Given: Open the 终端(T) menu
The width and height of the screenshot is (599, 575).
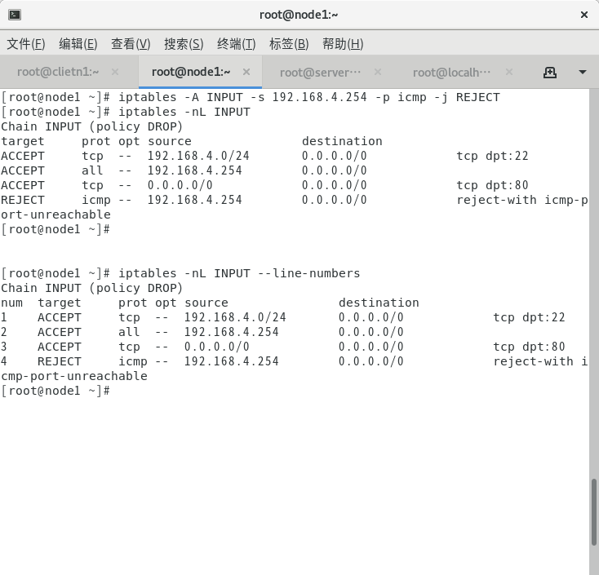Looking at the screenshot, I should (237, 44).
